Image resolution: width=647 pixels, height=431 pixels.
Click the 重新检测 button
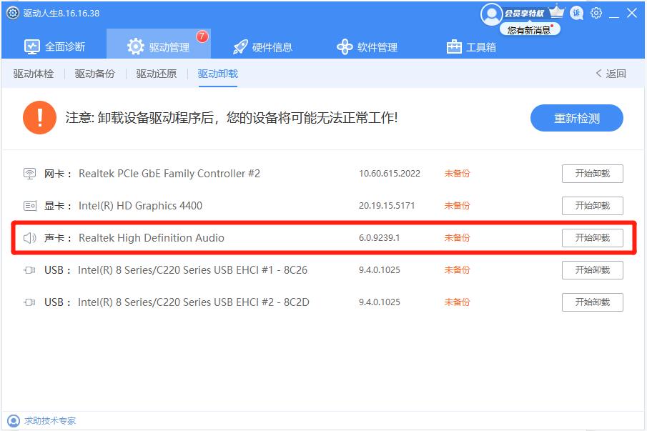coord(576,118)
